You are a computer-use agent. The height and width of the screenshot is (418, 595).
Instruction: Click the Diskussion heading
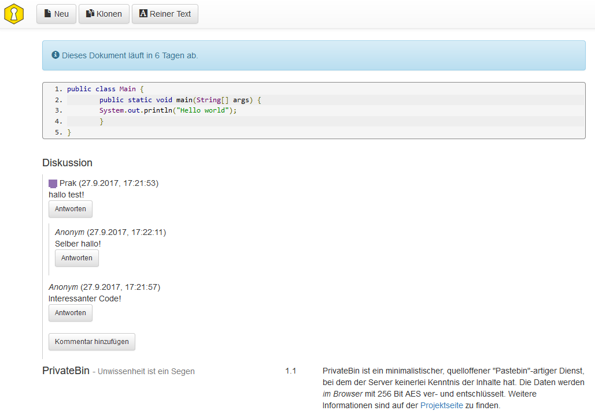(x=67, y=163)
